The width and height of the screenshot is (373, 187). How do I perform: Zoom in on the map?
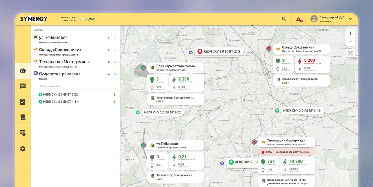[x=350, y=33]
